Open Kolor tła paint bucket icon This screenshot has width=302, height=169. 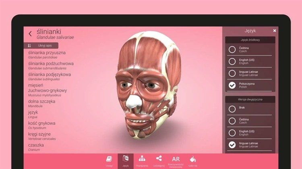(x=192, y=159)
